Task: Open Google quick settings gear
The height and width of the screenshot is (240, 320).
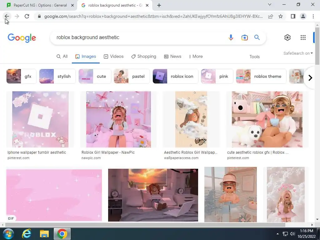Action: [287, 37]
